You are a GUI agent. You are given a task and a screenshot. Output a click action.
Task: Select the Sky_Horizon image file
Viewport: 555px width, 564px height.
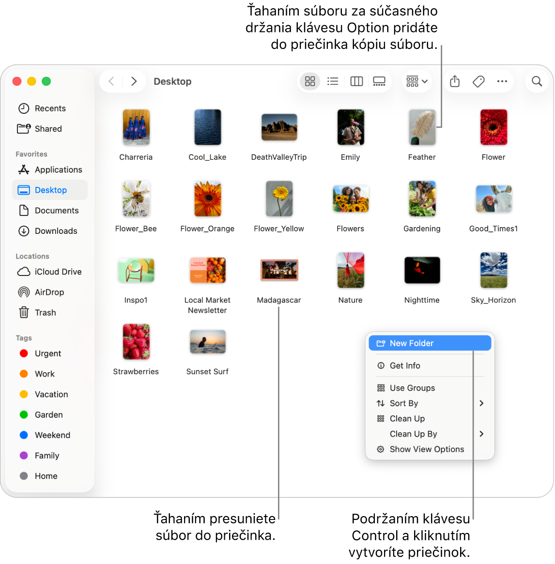click(493, 270)
